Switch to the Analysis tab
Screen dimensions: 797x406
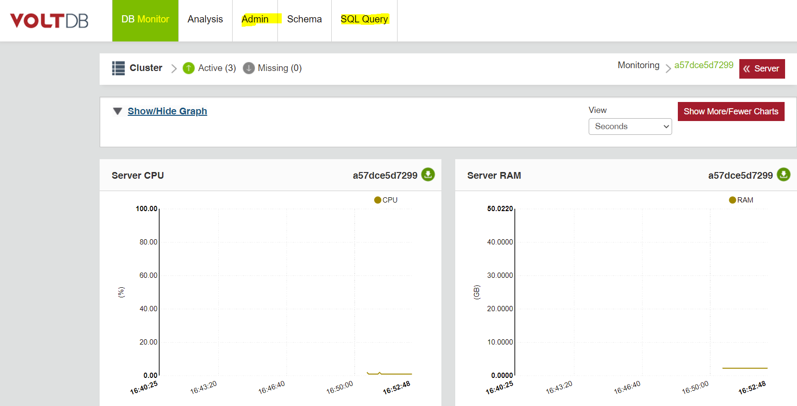(x=205, y=20)
